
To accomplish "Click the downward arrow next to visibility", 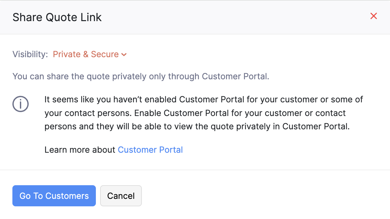I will click(124, 55).
